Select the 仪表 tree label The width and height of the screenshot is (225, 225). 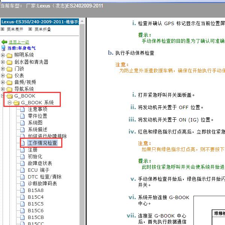(x=19, y=75)
